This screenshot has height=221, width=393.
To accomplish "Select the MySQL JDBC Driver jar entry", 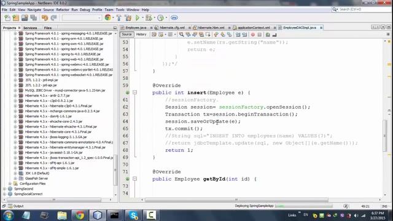I will pos(65,90).
